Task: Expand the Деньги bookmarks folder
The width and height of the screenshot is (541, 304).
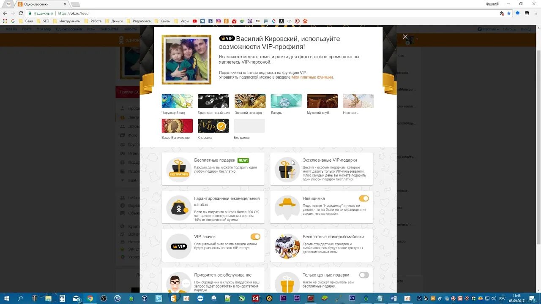Action: click(x=114, y=21)
